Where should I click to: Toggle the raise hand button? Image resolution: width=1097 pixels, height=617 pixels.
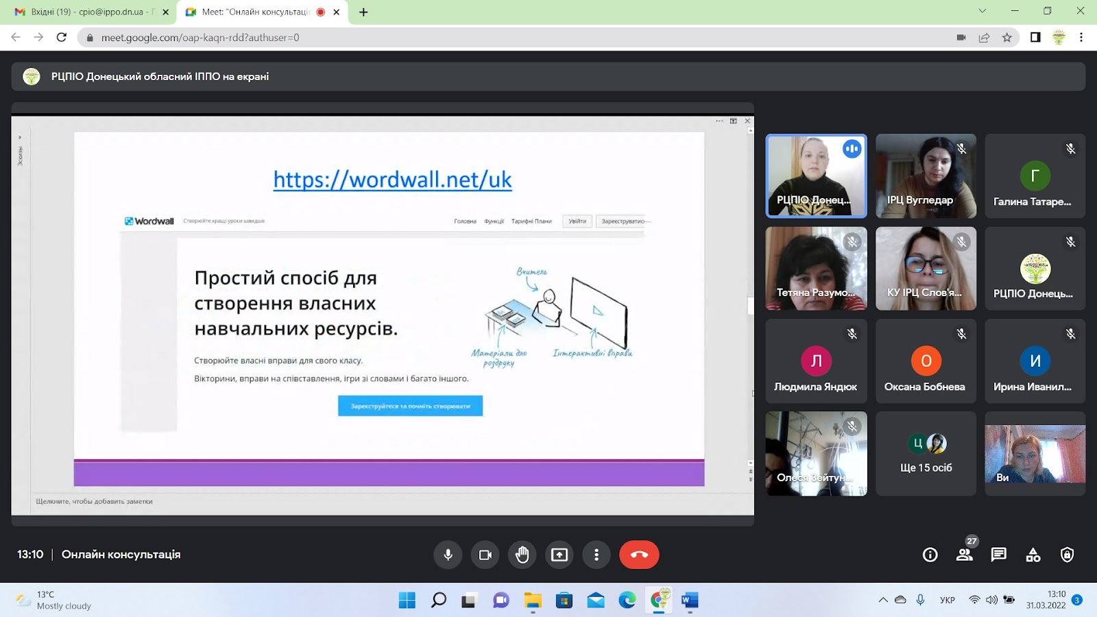(522, 555)
